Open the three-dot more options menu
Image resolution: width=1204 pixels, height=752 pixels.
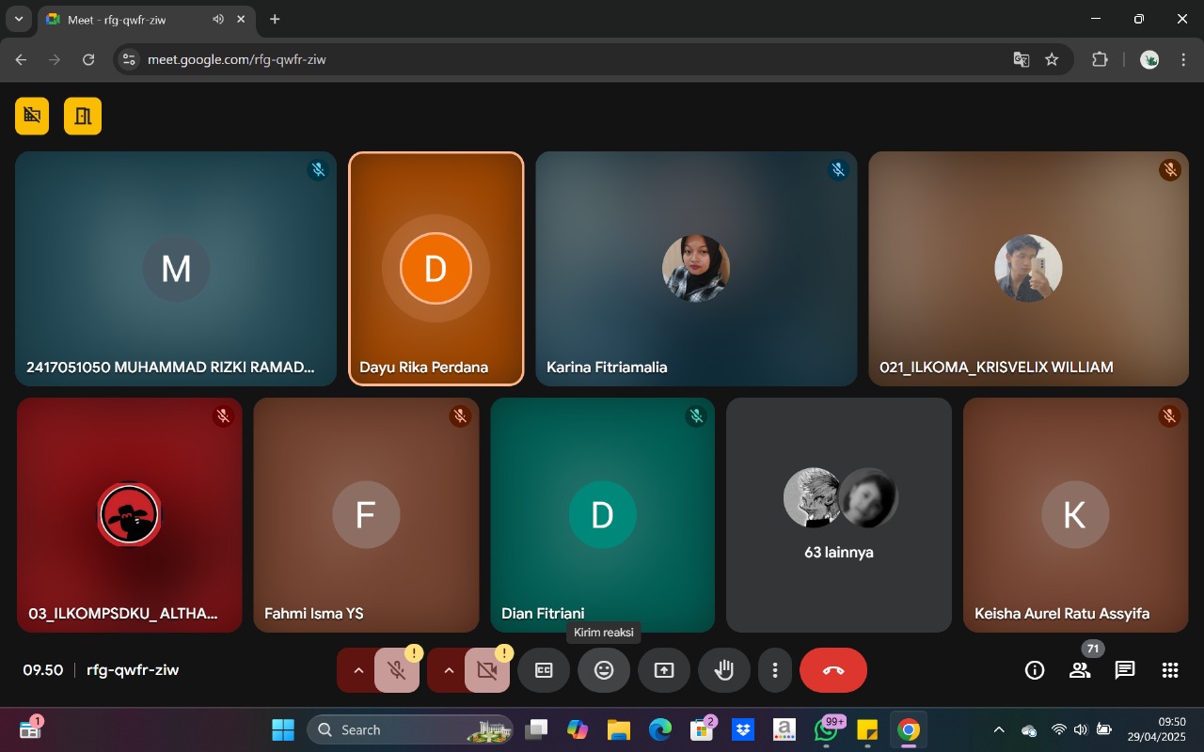pos(775,670)
